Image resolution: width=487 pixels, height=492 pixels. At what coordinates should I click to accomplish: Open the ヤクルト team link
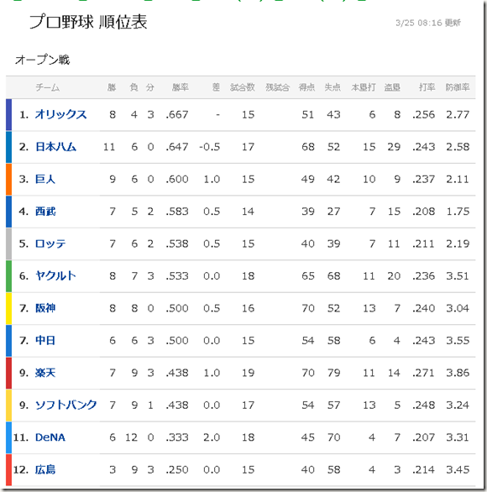55,276
